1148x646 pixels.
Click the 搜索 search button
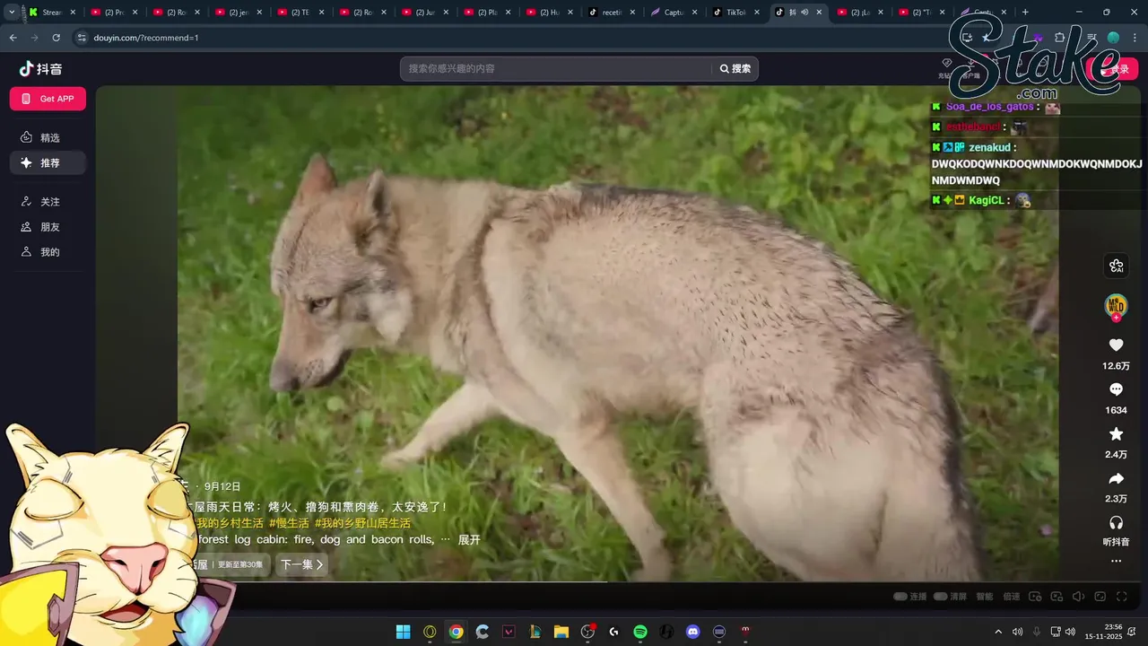pos(735,68)
